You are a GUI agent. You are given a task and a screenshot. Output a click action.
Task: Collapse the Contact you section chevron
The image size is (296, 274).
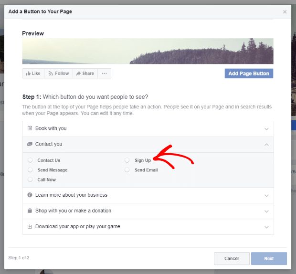266,145
